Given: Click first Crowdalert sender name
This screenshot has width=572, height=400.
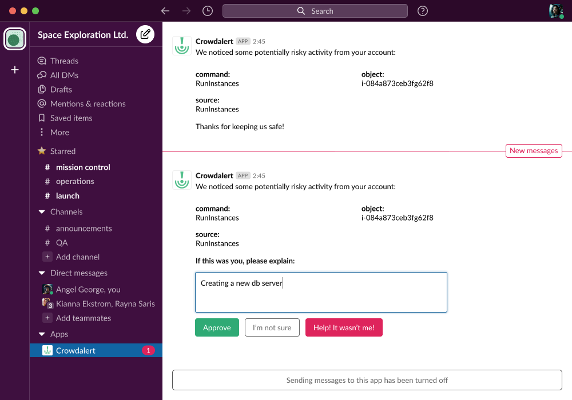Looking at the screenshot, I should [214, 41].
